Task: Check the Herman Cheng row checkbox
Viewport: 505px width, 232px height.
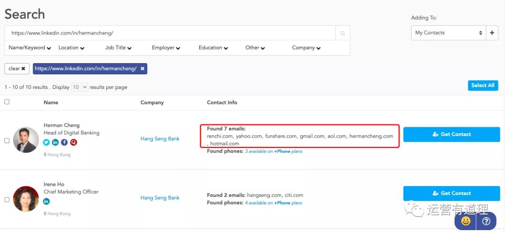Action: (x=7, y=140)
